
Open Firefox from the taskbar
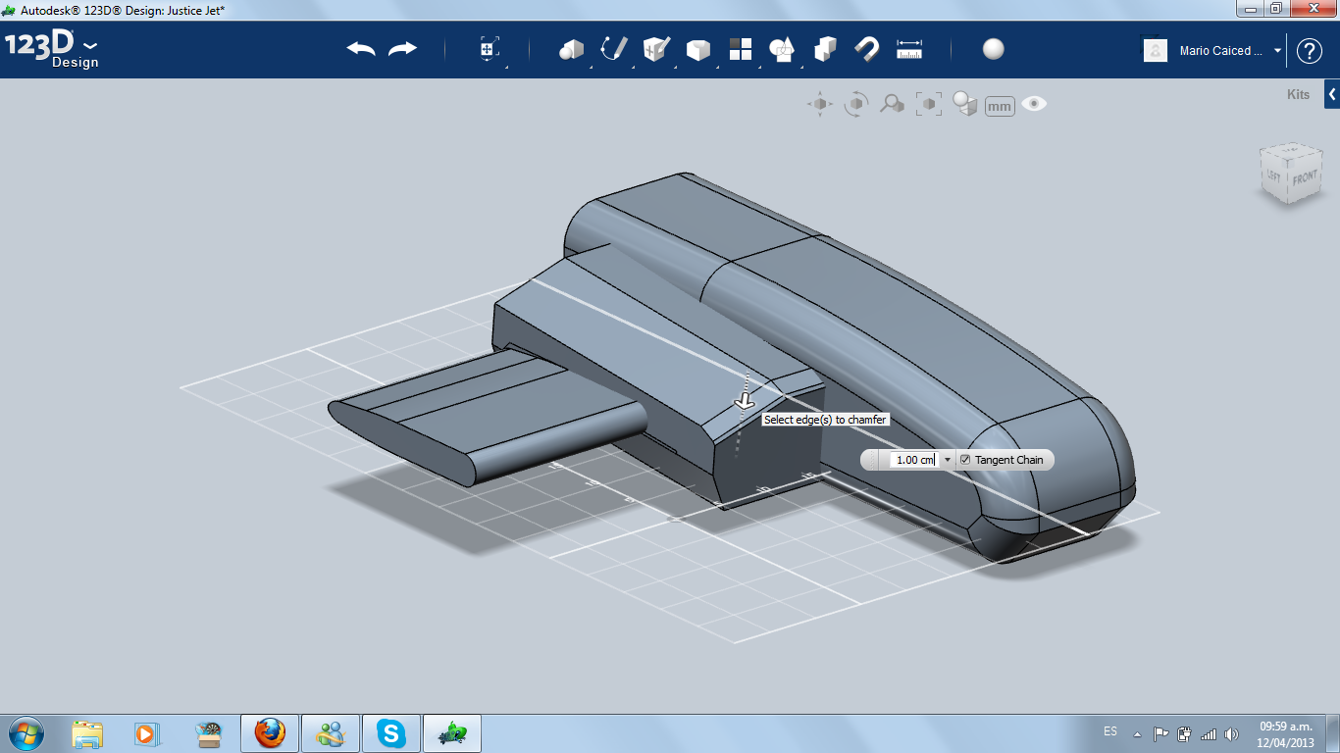tap(269, 733)
